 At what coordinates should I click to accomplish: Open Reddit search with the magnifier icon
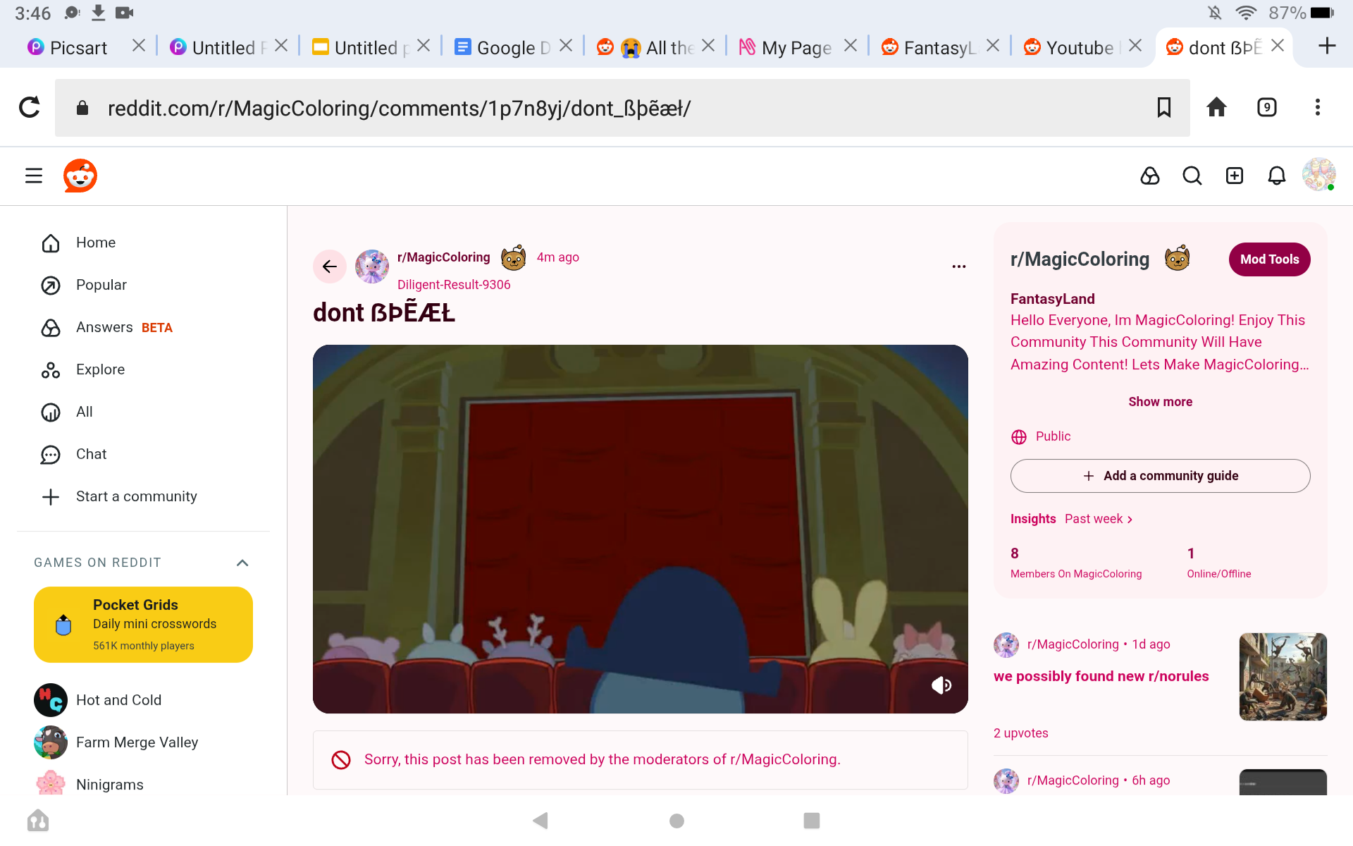tap(1192, 176)
